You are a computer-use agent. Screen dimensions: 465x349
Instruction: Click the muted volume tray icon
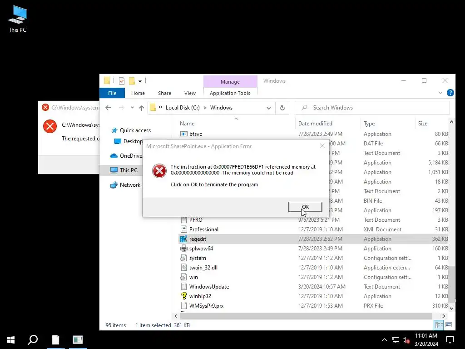(406, 340)
